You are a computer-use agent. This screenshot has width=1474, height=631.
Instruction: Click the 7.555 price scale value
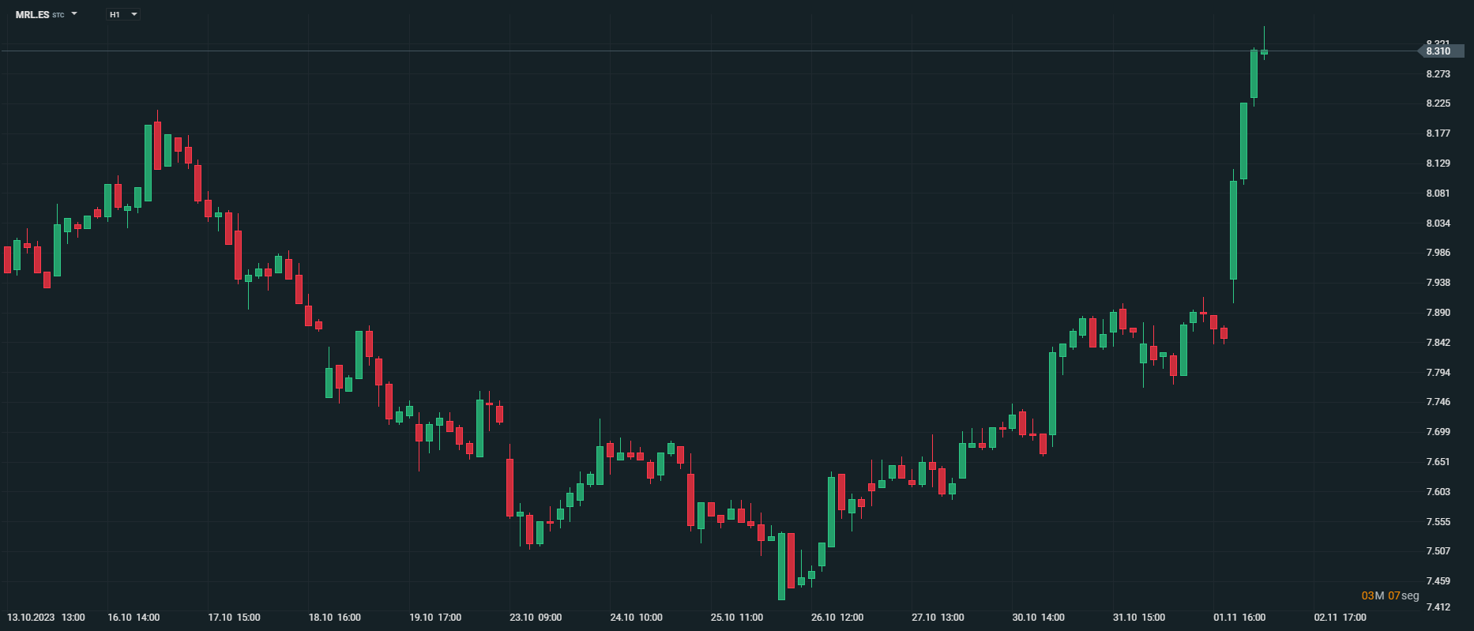click(1438, 522)
